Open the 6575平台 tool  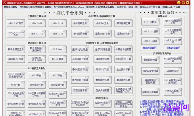37,75
